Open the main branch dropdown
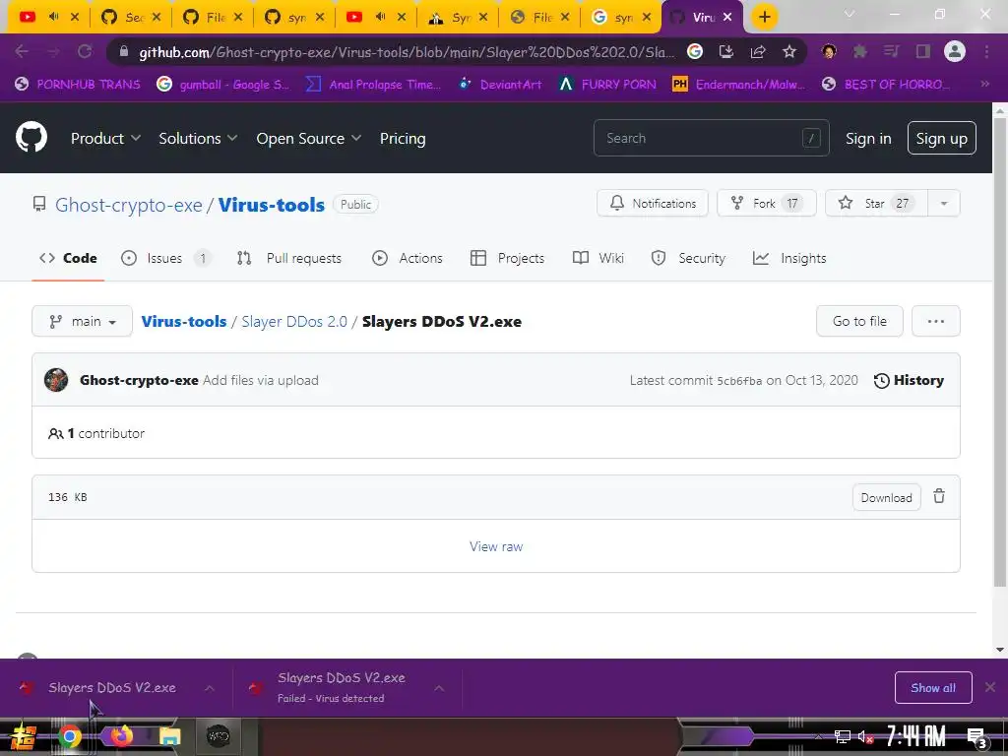Screen dimensions: 1008x756 pos(83,321)
